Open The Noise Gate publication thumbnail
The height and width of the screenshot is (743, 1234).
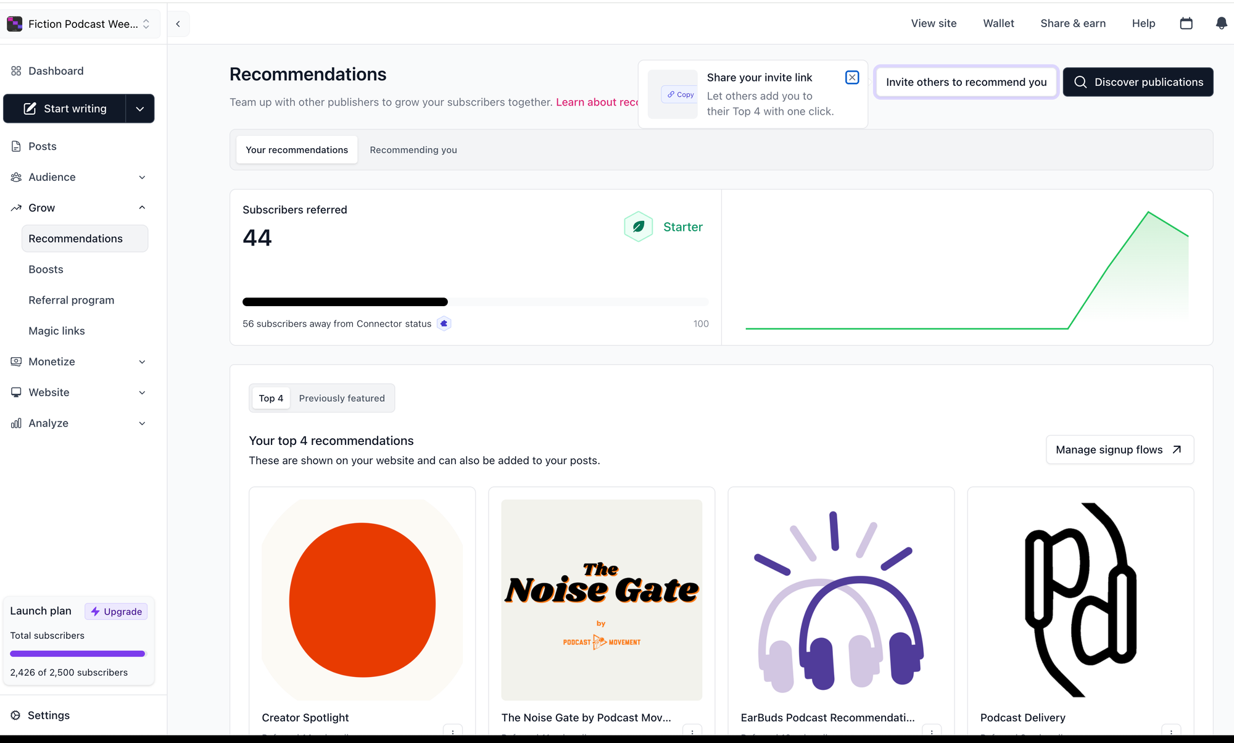602,599
